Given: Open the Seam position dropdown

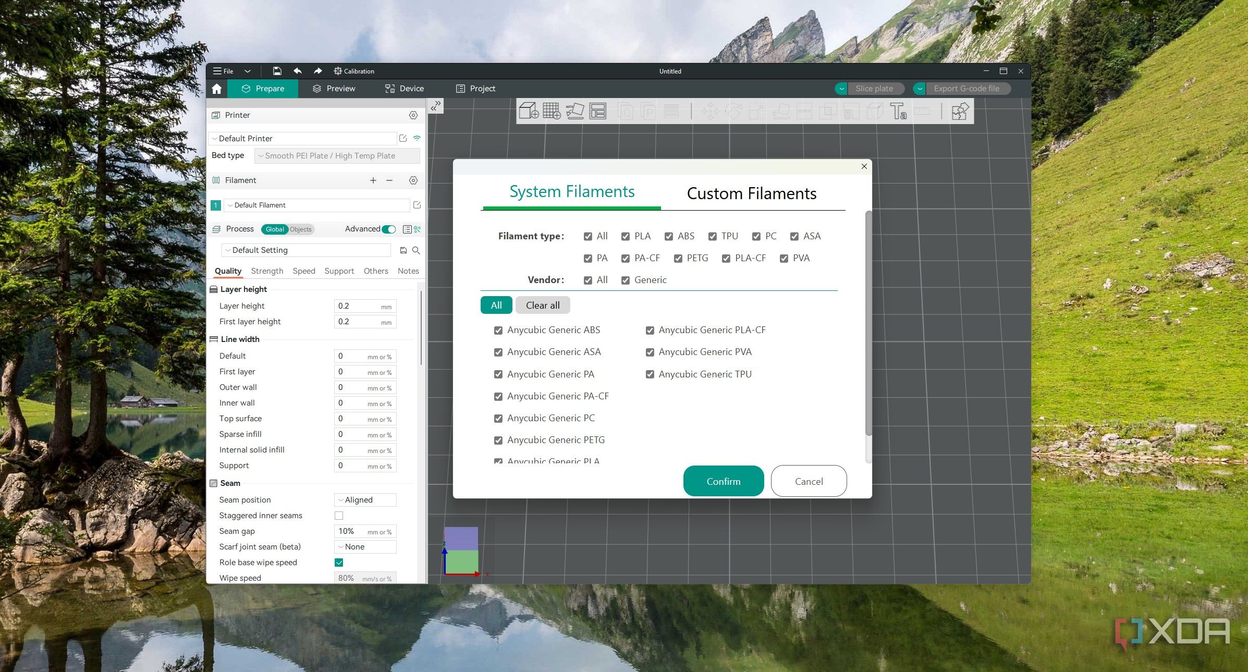Looking at the screenshot, I should pos(365,500).
